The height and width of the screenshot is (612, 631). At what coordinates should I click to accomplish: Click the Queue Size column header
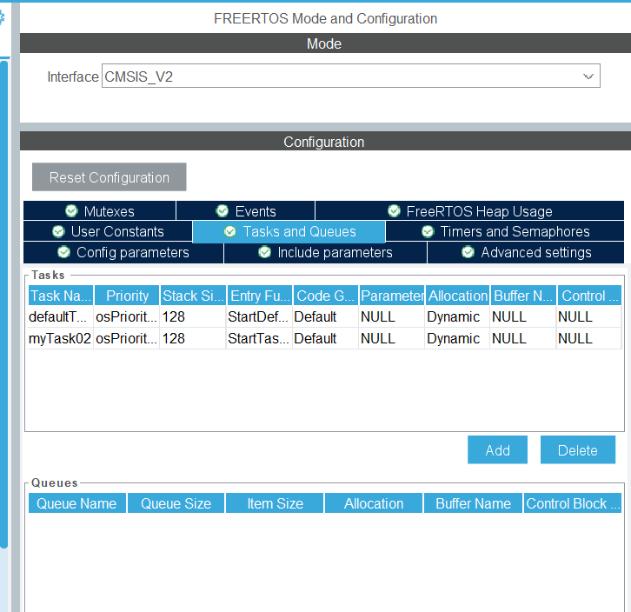176,502
